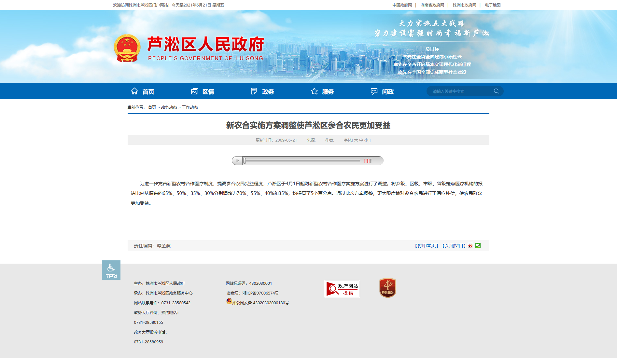Click the police badge 湘公网安备 icon

click(x=229, y=301)
